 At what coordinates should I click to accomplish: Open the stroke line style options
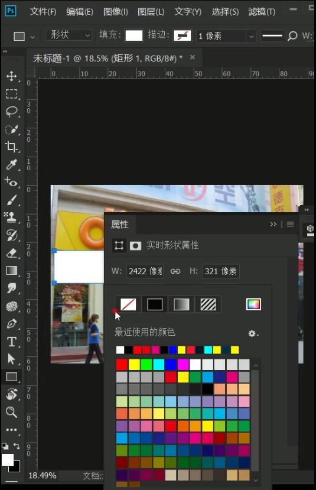click(x=272, y=35)
